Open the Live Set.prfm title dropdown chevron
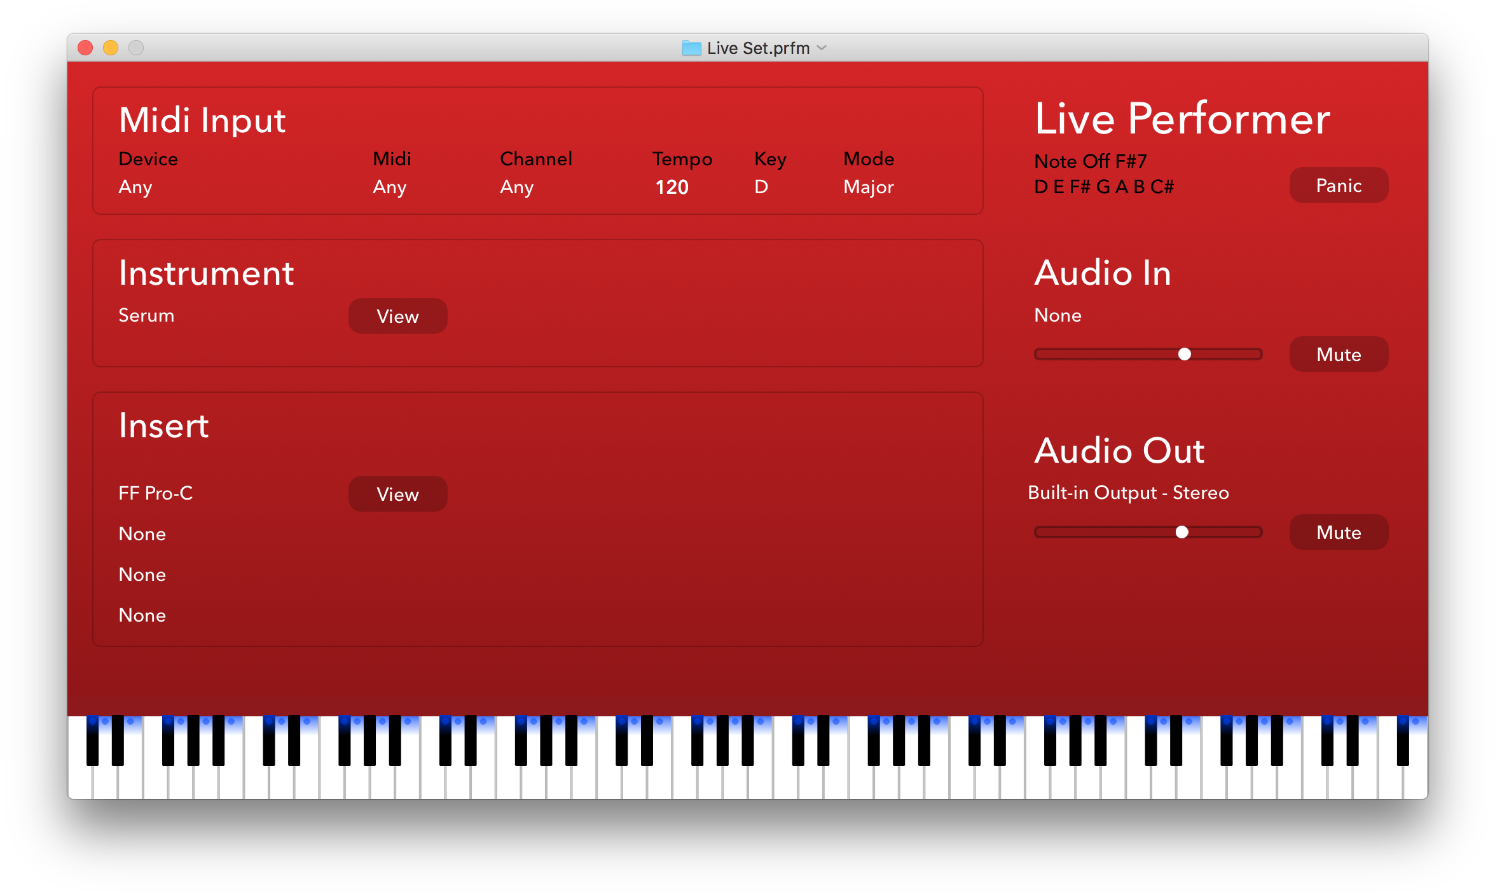The width and height of the screenshot is (1495, 893). point(822,48)
